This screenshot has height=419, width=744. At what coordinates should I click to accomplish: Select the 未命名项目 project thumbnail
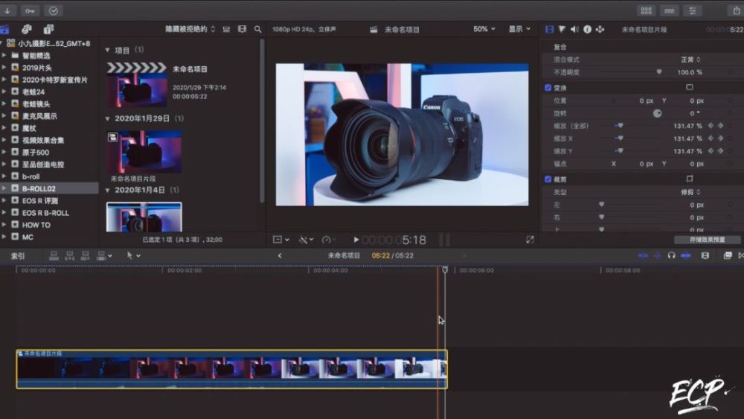tap(137, 85)
